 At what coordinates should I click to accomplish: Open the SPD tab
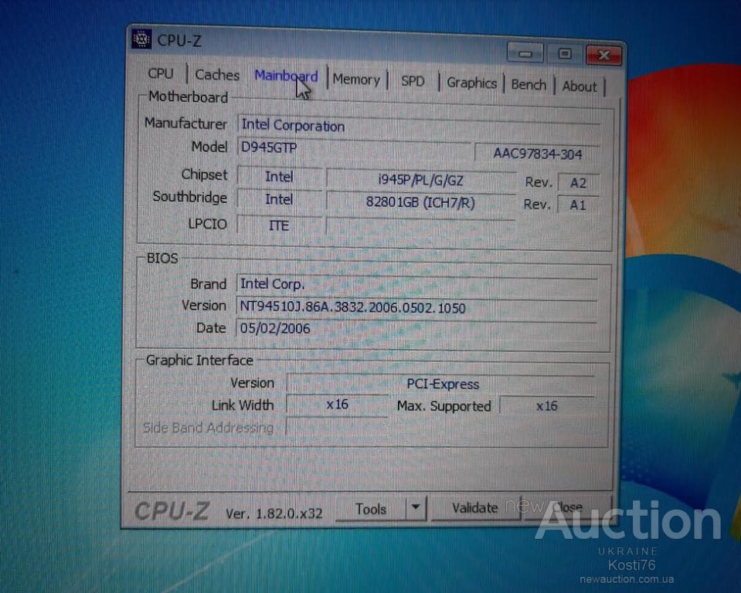[413, 81]
